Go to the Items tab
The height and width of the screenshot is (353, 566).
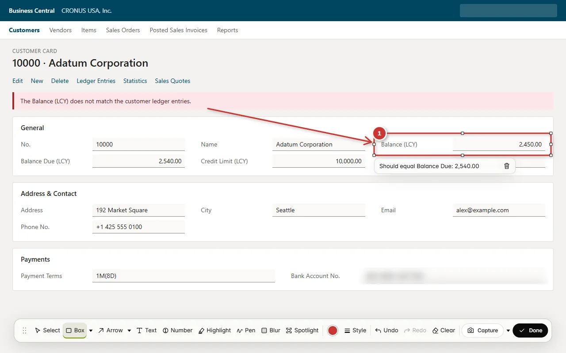pos(89,30)
